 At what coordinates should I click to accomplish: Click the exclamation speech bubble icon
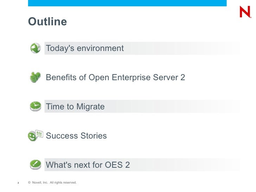pyautogui.click(x=39, y=134)
